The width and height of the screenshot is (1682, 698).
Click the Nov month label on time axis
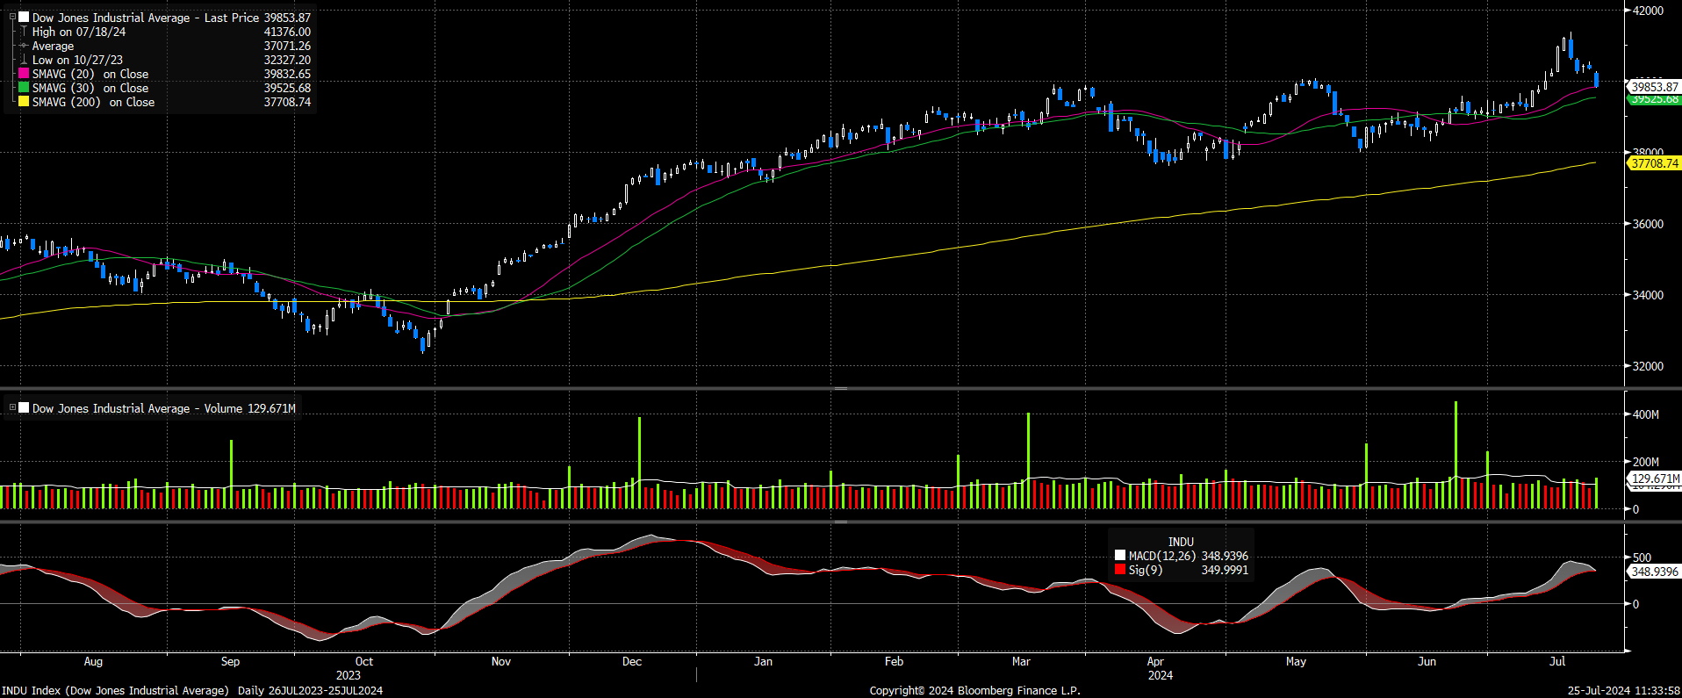(501, 662)
